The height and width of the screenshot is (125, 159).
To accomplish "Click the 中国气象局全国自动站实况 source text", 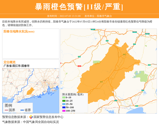I will (41, 122).
